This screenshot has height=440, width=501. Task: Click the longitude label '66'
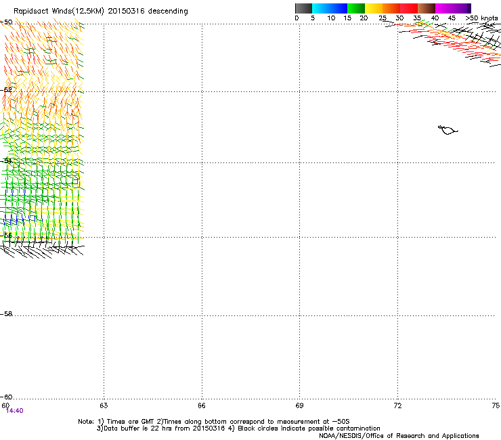click(x=201, y=405)
